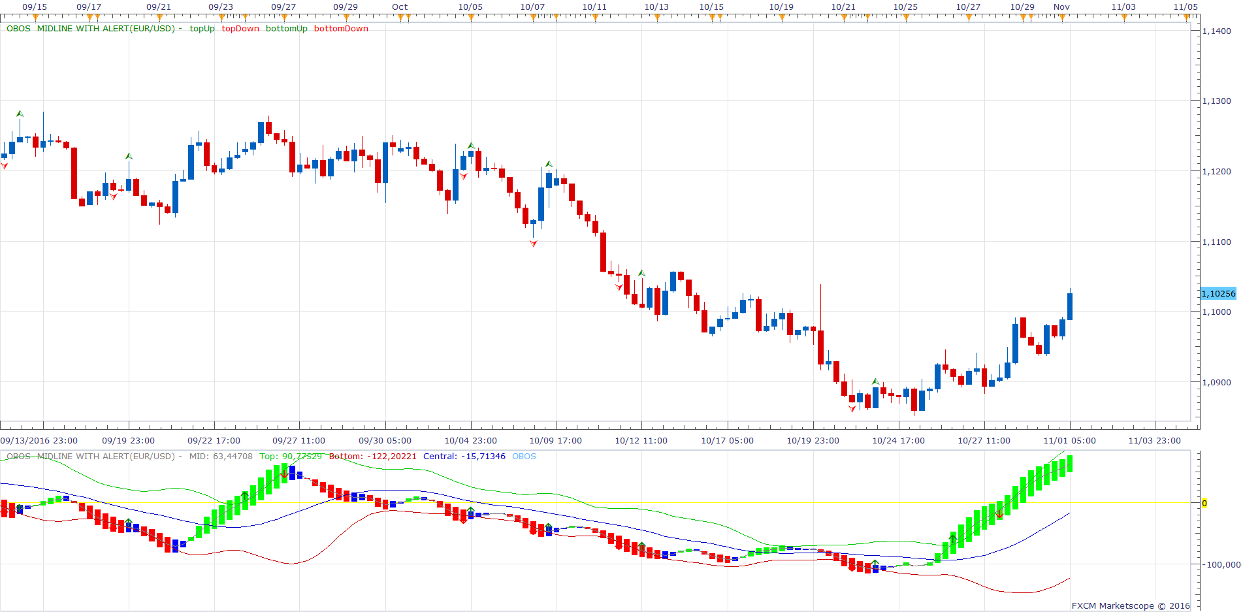This screenshot has width=1243, height=612.
Task: Click the 10/24 17:00 time axis label
Action: coord(898,441)
